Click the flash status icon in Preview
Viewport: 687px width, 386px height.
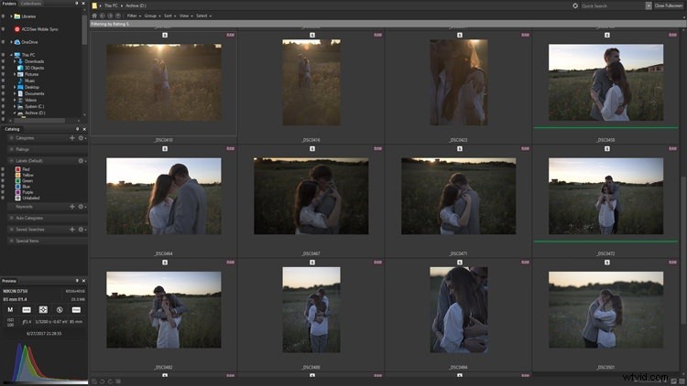(60, 309)
